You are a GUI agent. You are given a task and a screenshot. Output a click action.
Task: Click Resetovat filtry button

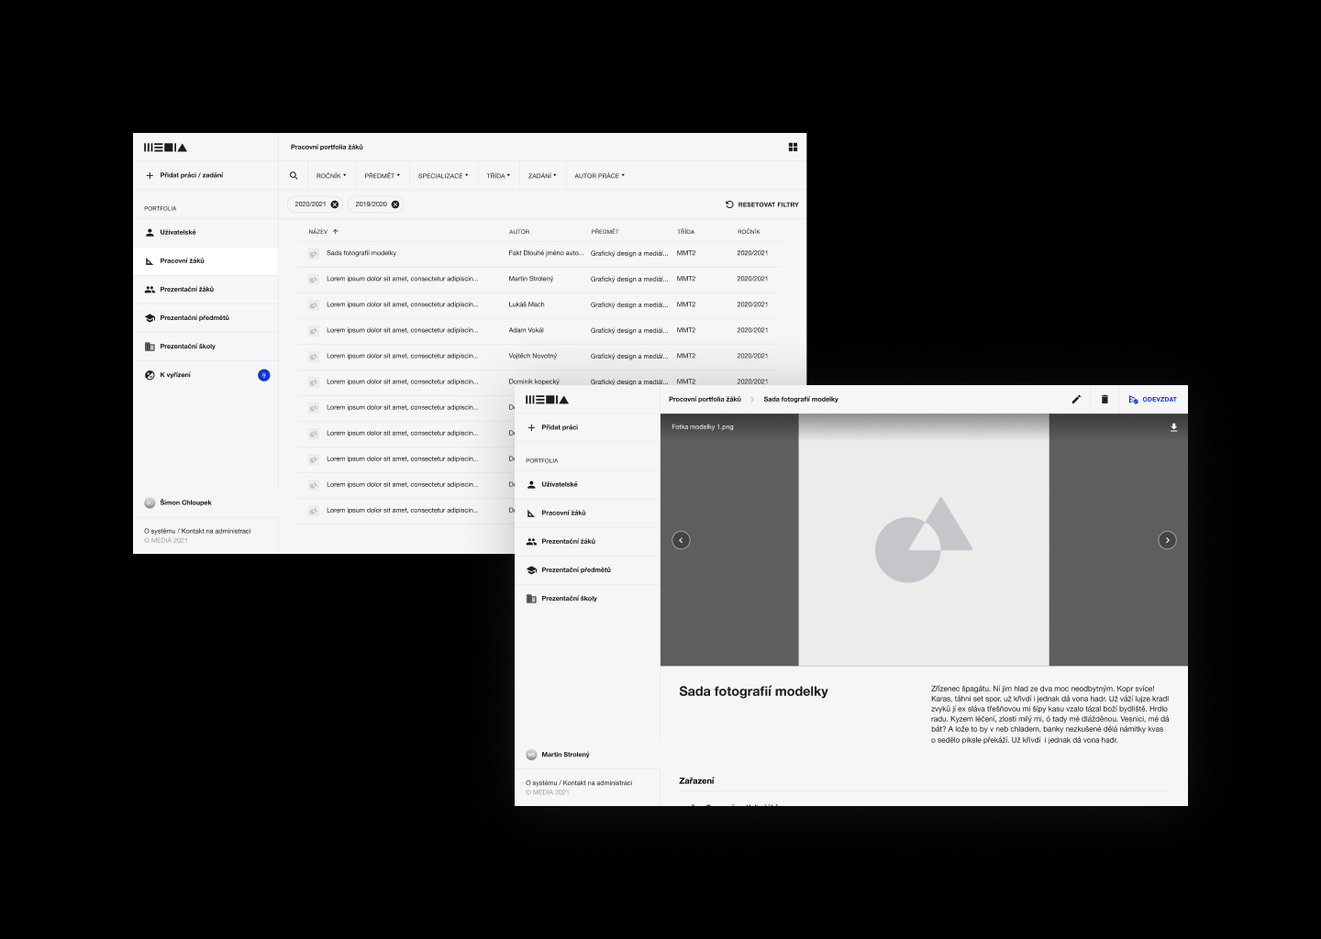coord(761,204)
